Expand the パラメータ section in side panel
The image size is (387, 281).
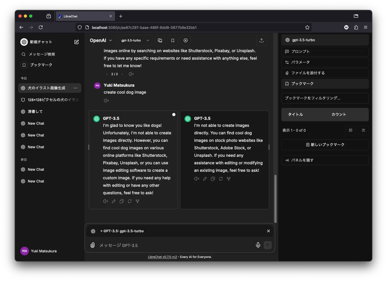click(325, 62)
